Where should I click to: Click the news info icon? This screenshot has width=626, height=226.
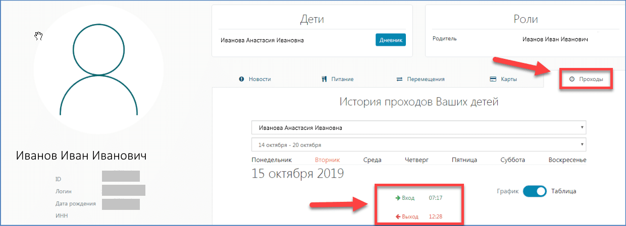click(241, 79)
